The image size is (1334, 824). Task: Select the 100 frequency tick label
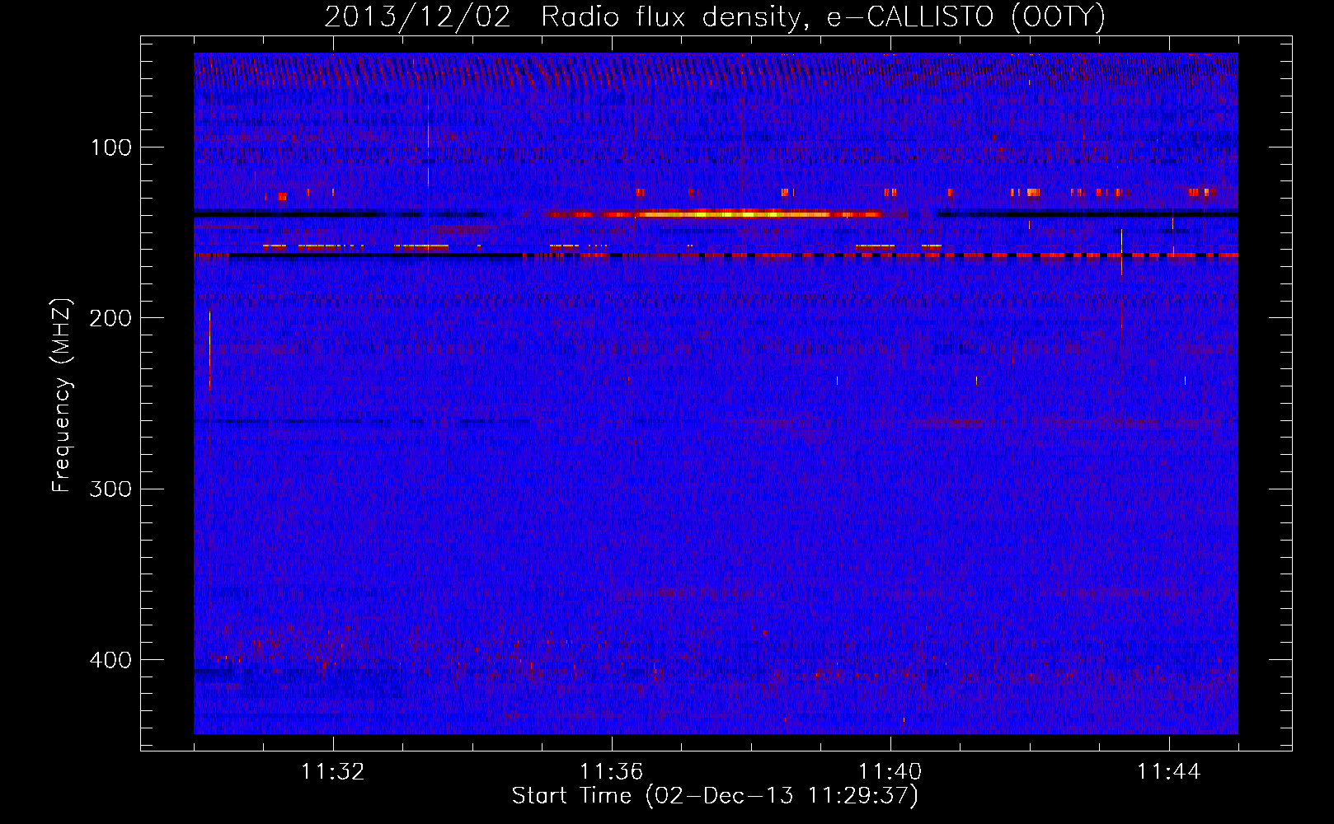(111, 147)
